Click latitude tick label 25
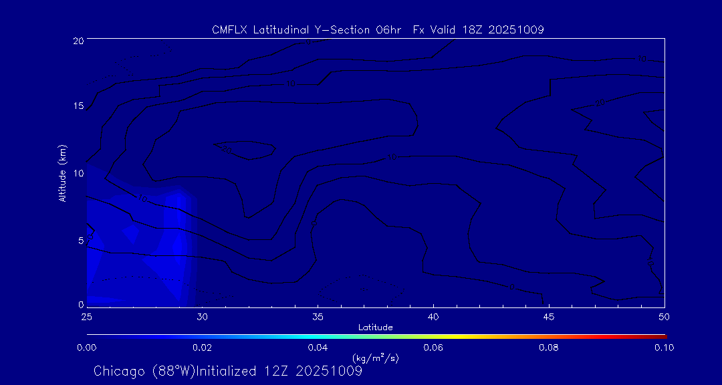Screen dimensions: 722x385 (86, 316)
